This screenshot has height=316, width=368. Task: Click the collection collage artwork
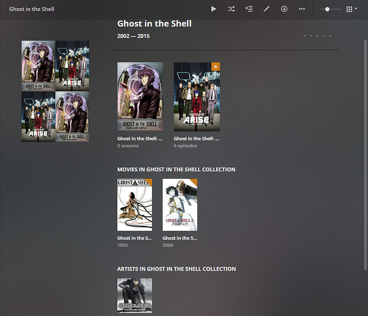point(55,91)
